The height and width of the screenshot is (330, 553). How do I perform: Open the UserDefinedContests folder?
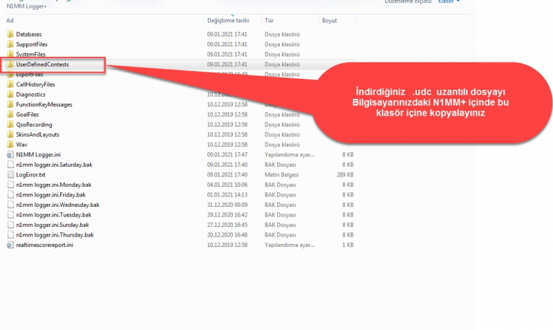42,64
